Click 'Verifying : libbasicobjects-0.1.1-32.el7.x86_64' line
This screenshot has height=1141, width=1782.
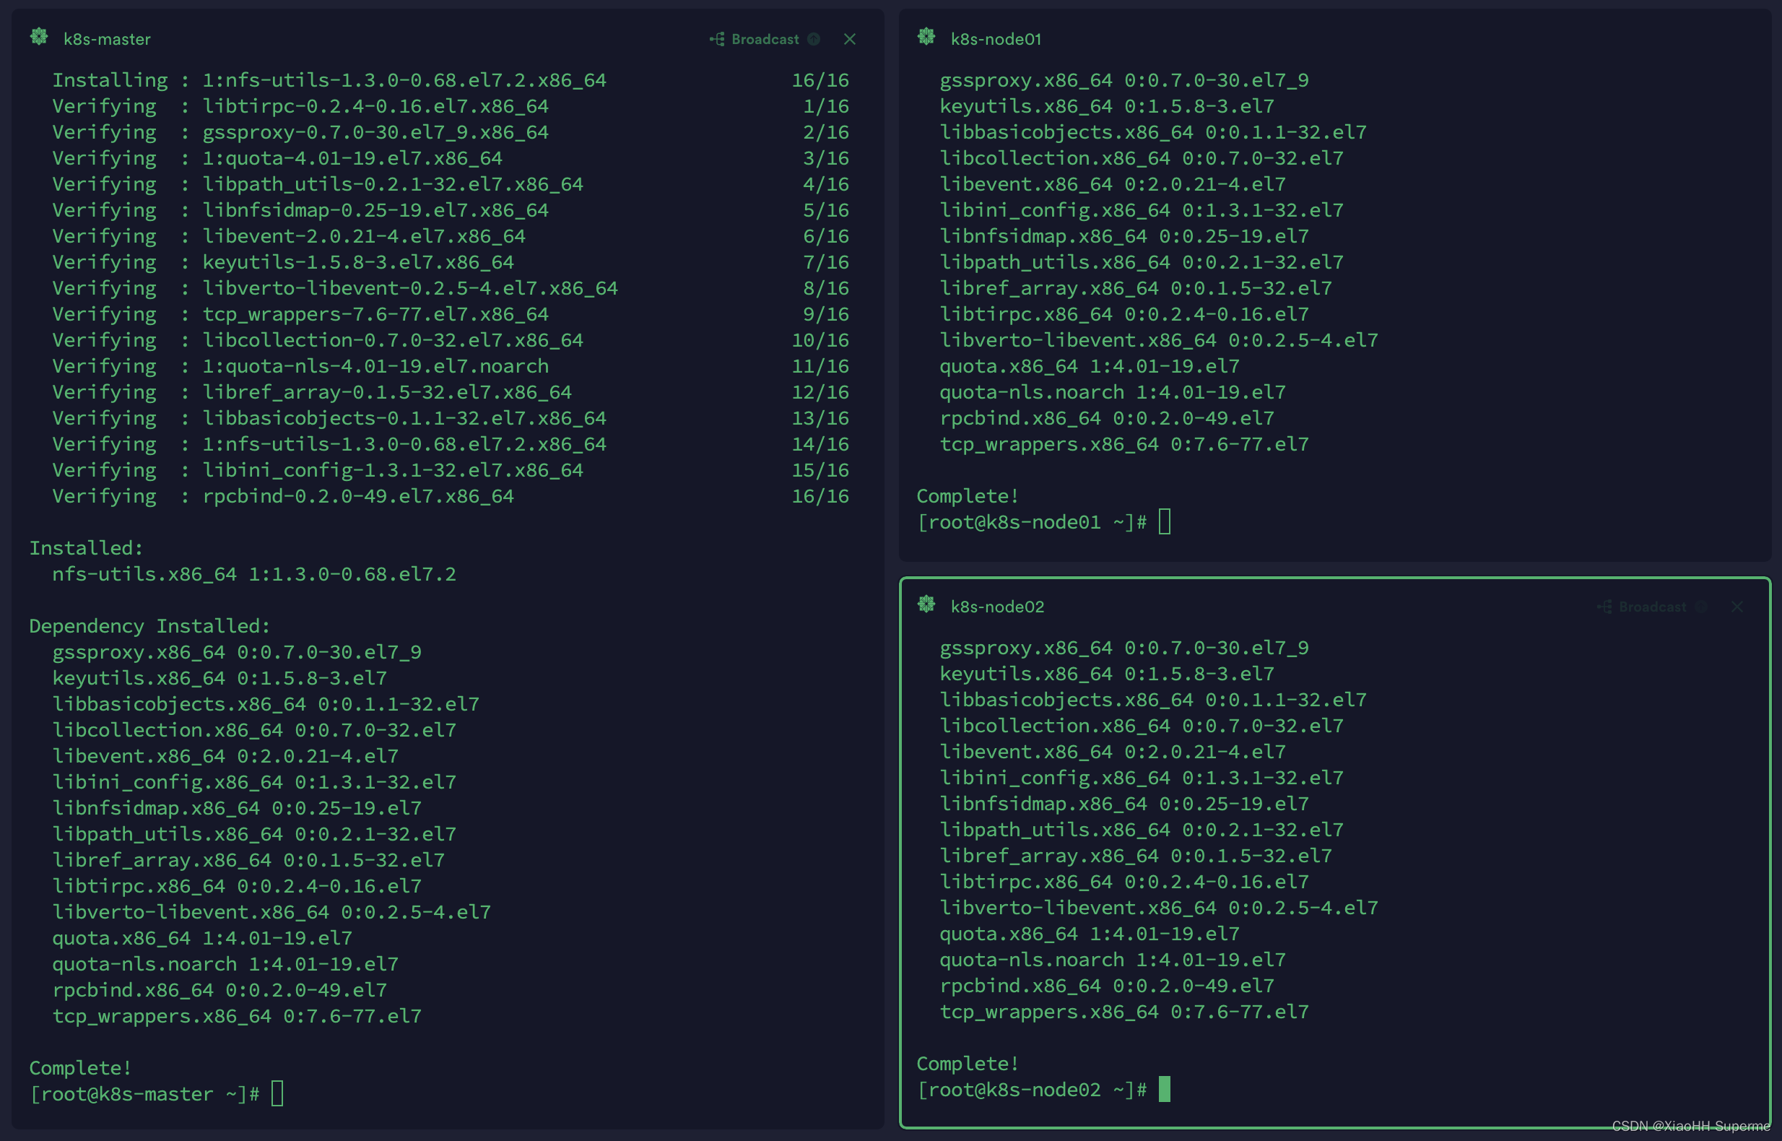451,418
